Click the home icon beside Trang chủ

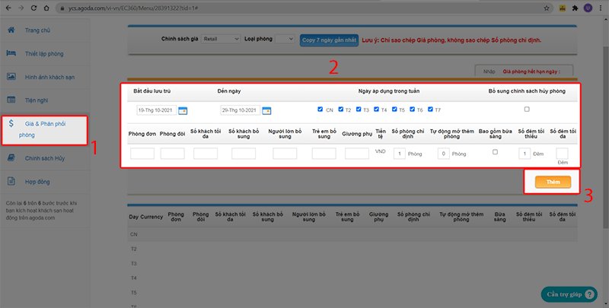pos(11,30)
